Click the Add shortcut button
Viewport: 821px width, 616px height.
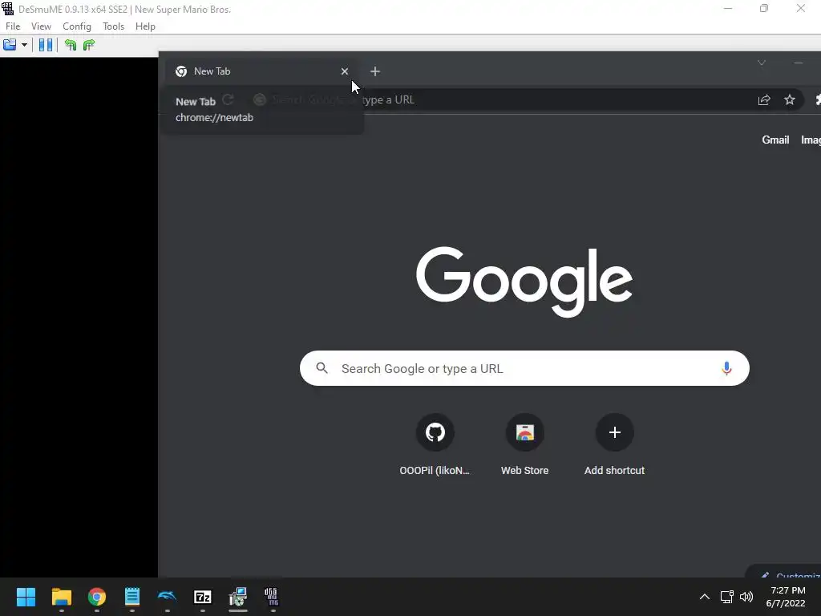point(614,444)
